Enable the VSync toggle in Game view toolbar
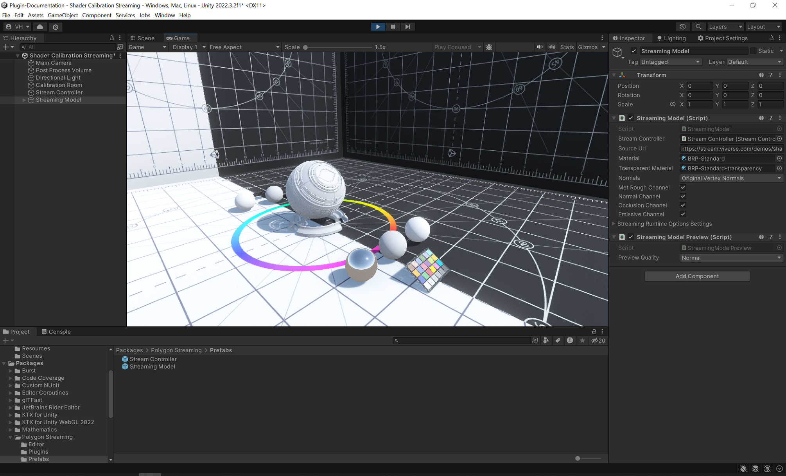Screen dimensions: 786x476 coord(552,47)
